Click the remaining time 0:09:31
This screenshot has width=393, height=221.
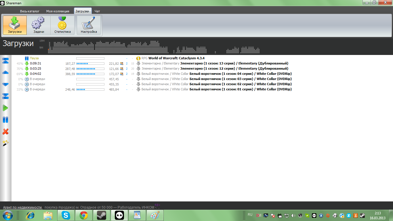[x=36, y=63]
